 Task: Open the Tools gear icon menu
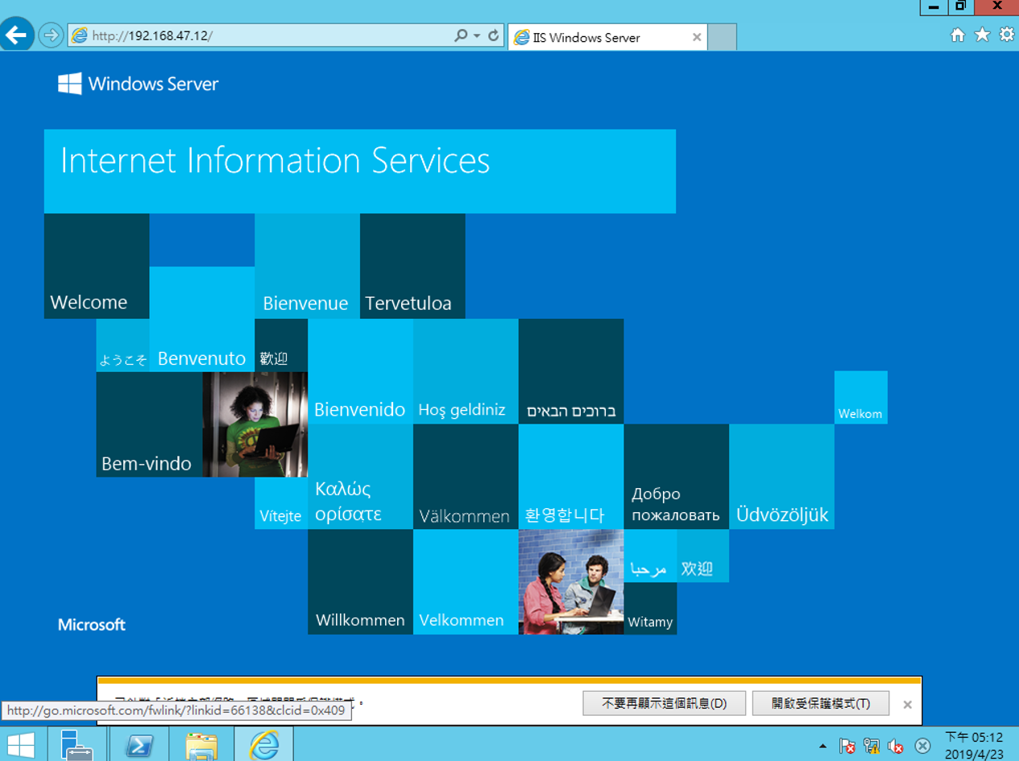click(x=1006, y=35)
